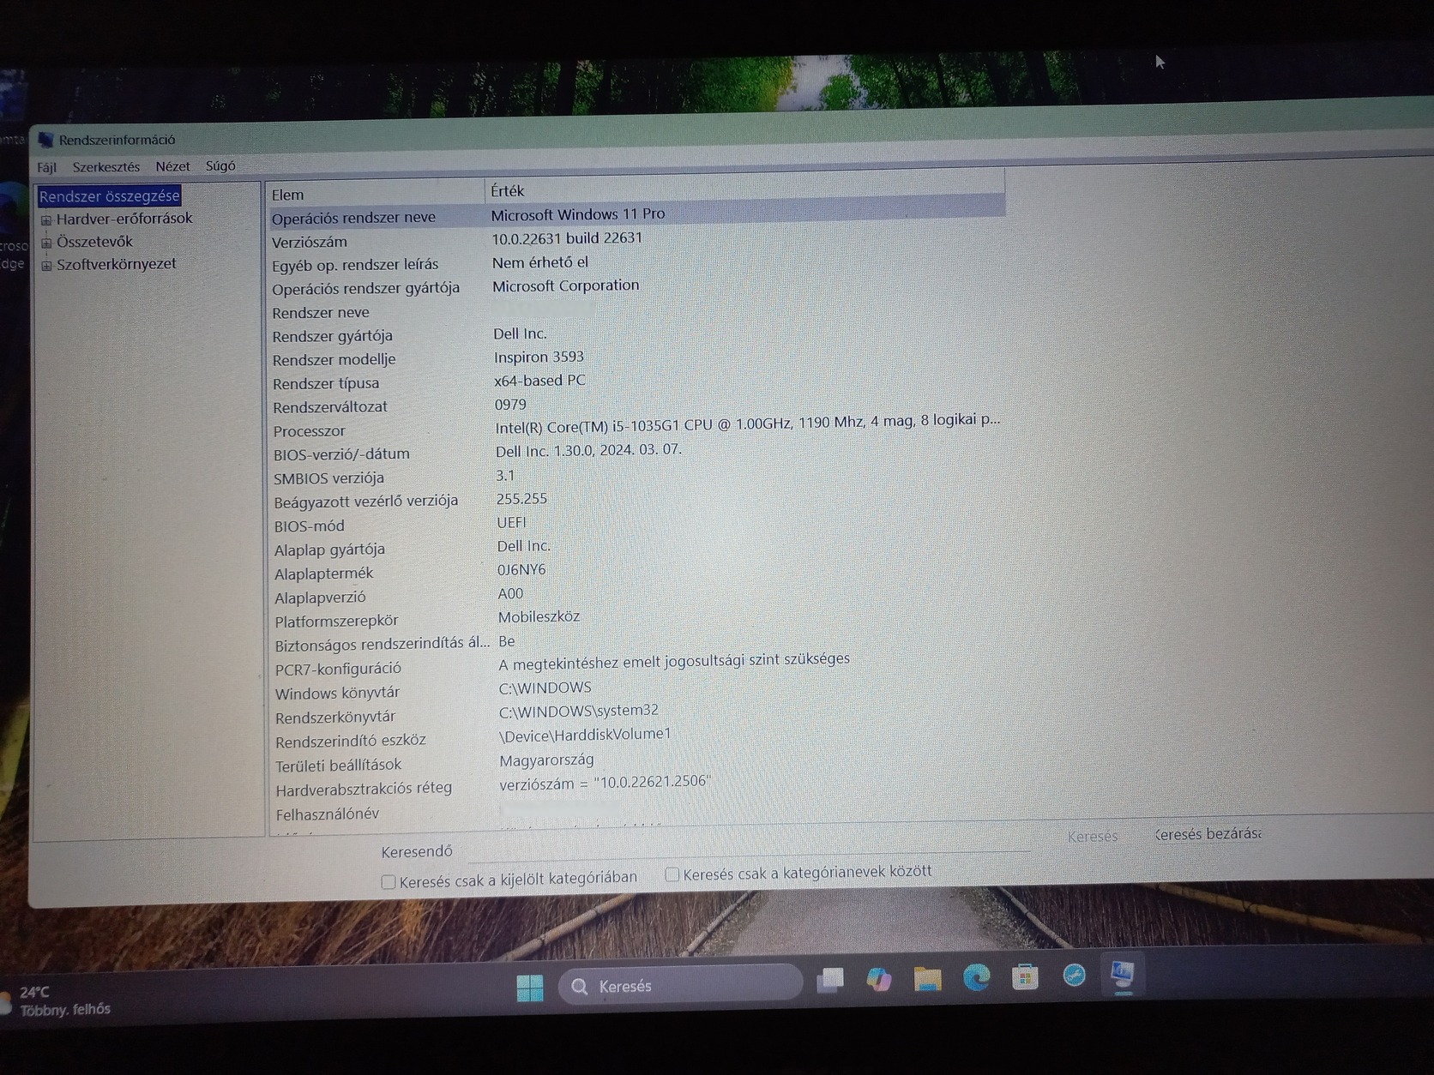Click the value 'Microsoft Windows 11 Pro'

tap(578, 214)
